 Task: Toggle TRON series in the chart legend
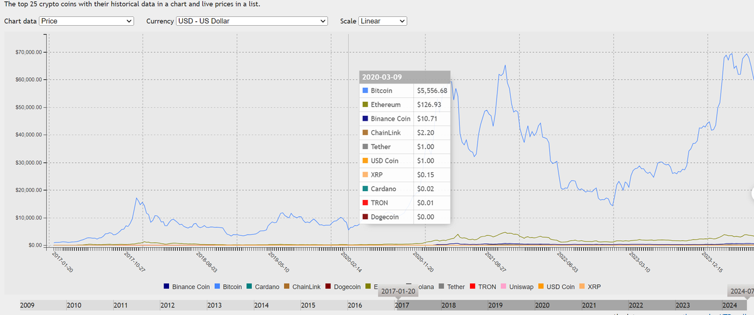483,287
